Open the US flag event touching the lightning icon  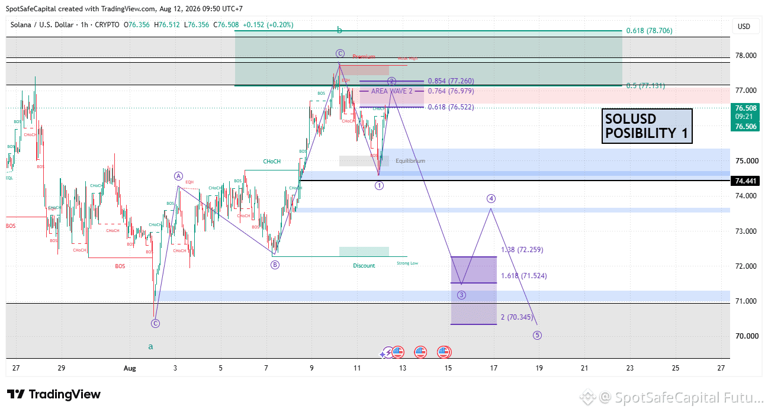tap(398, 352)
